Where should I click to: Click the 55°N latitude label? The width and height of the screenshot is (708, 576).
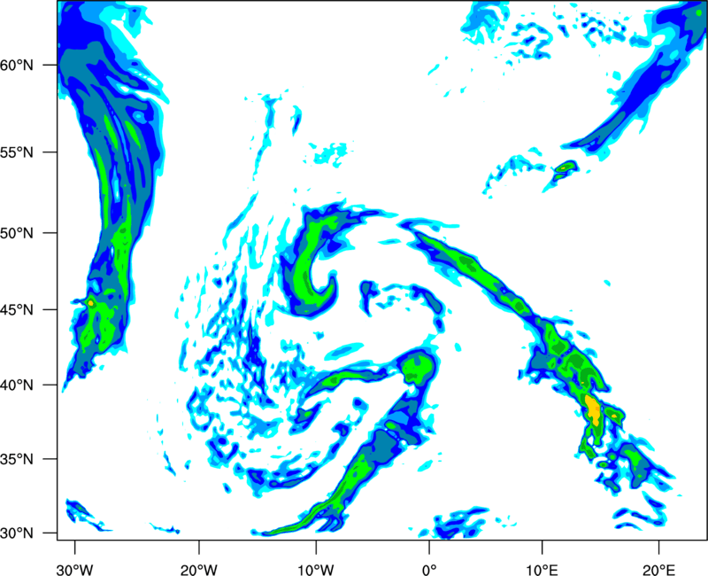(x=17, y=152)
